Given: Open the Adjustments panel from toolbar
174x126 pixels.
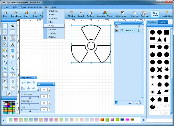Looking at the screenshot, I should pyautogui.click(x=122, y=14).
